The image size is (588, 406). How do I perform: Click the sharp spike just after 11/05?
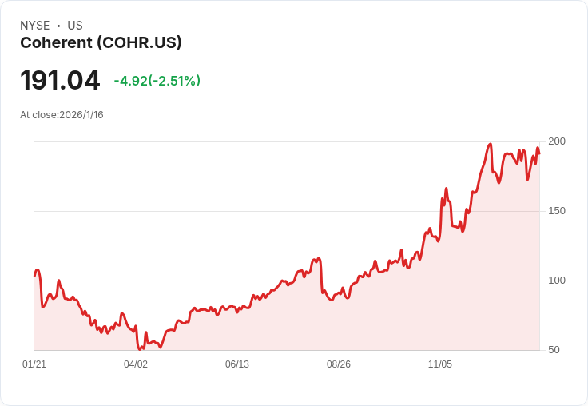[x=446, y=189]
